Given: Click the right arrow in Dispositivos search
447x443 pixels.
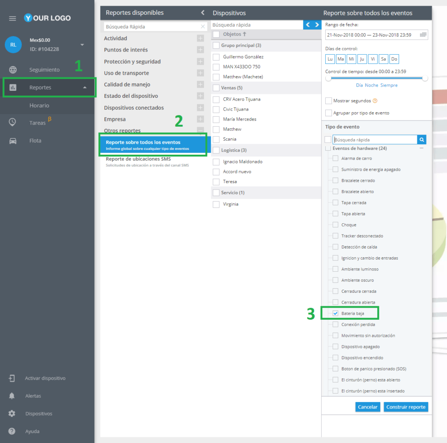Looking at the screenshot, I should point(317,25).
